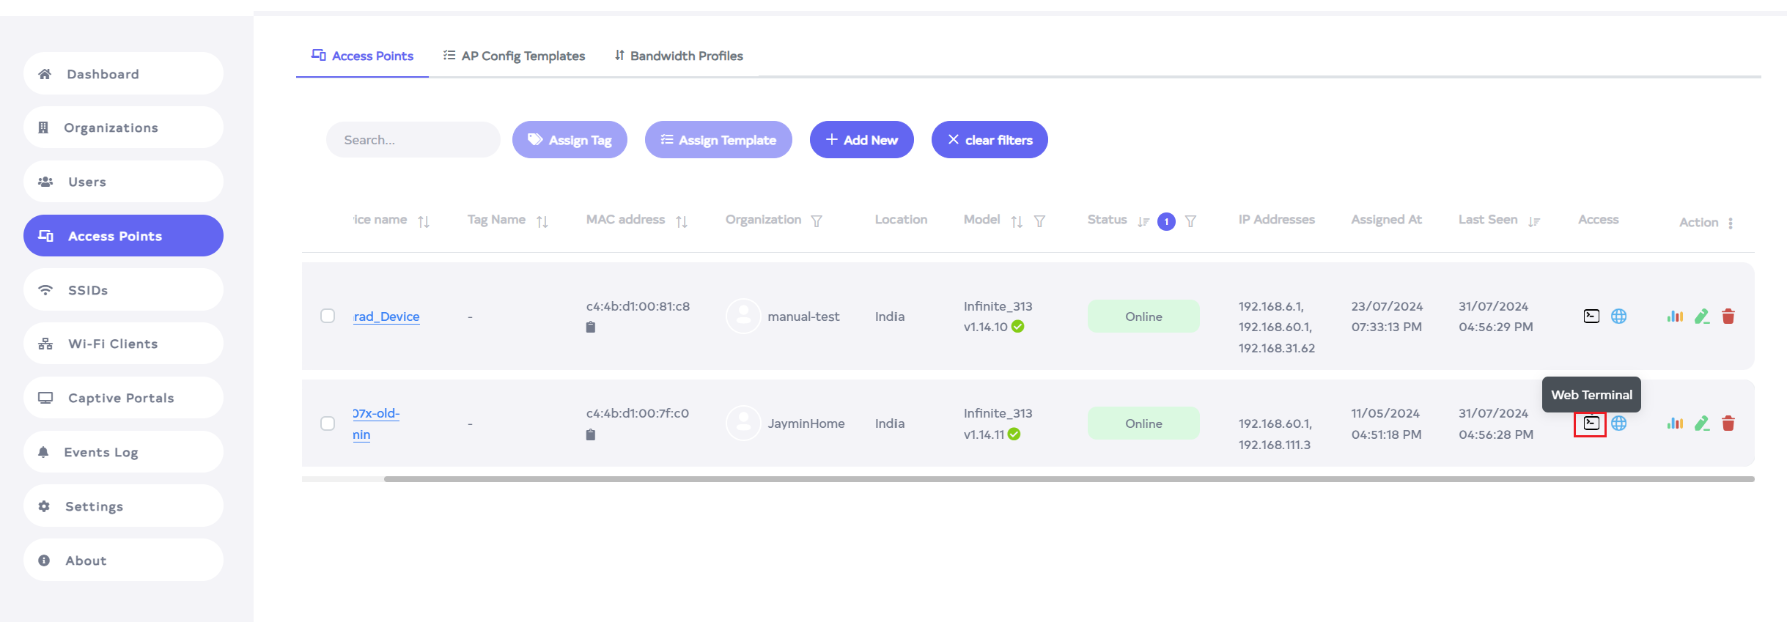
Task: Click Add New button
Action: 861,140
